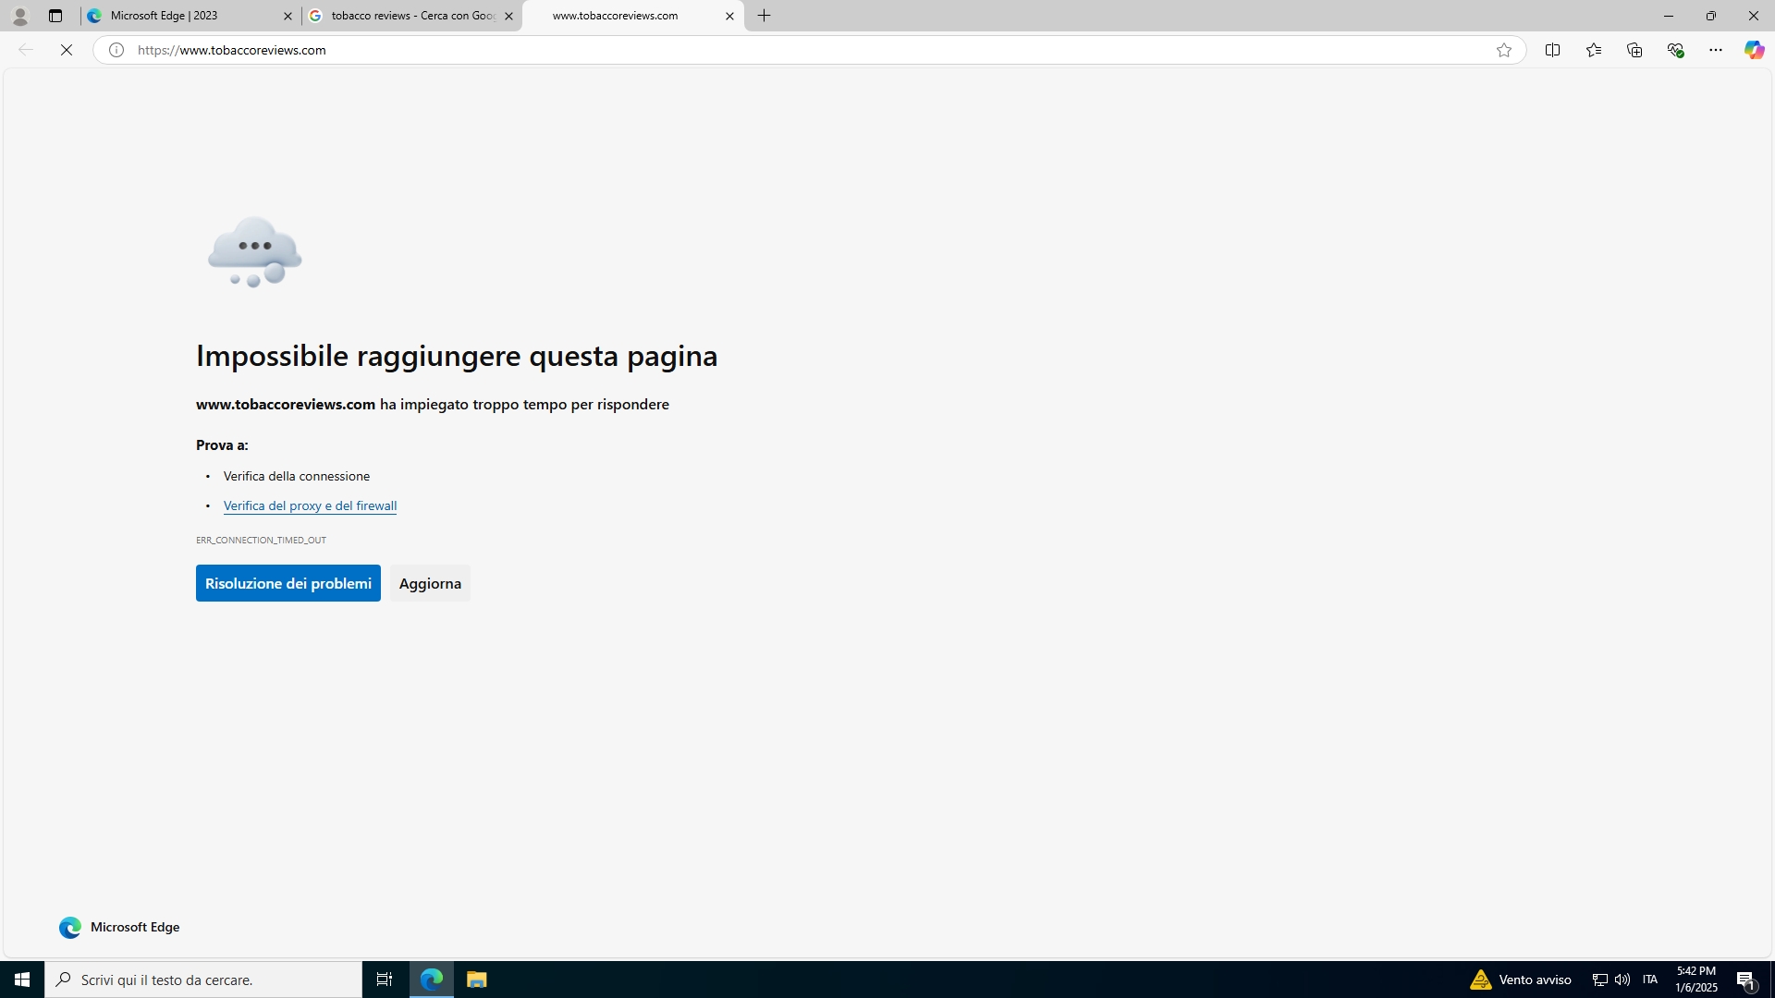Click the Impossibile raggiungere questa pagina heading
Viewport: 1775px width, 998px height.
457,356
